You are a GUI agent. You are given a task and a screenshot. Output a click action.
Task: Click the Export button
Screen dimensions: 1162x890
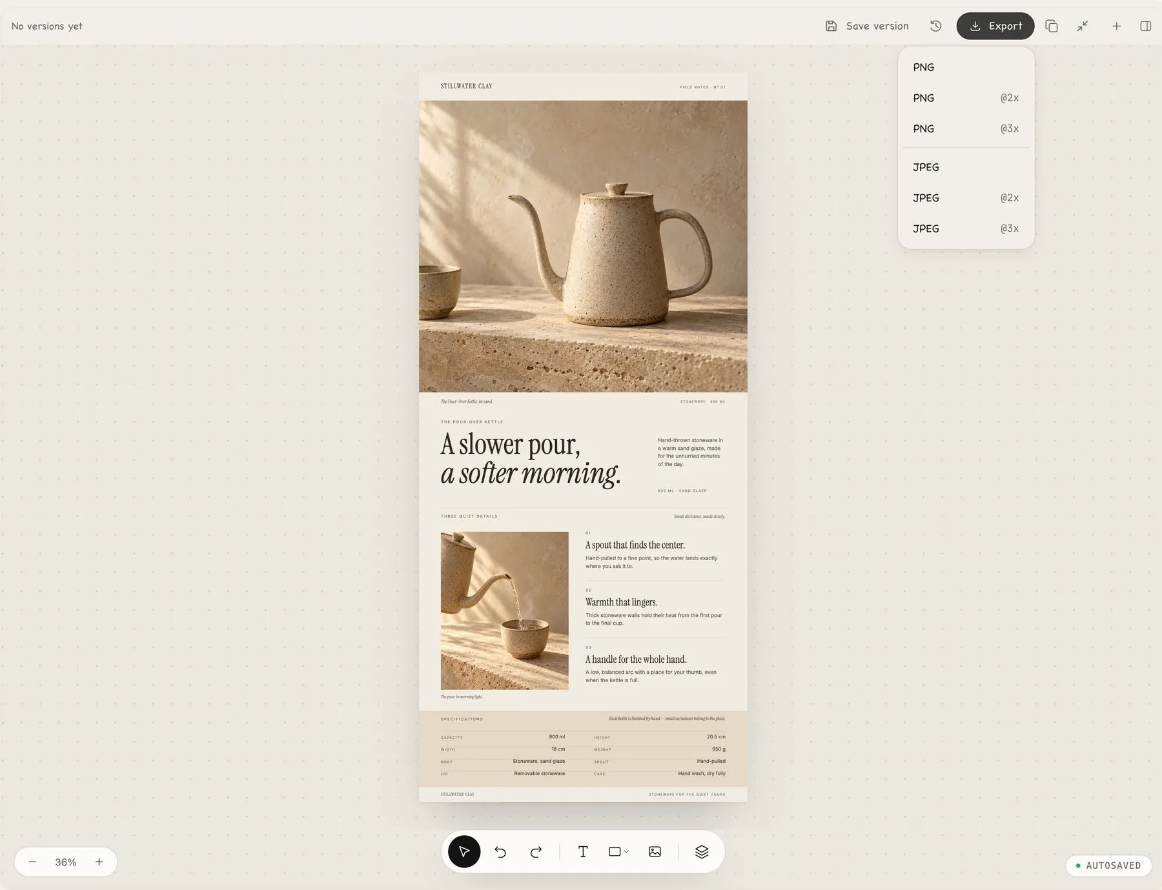[995, 26]
